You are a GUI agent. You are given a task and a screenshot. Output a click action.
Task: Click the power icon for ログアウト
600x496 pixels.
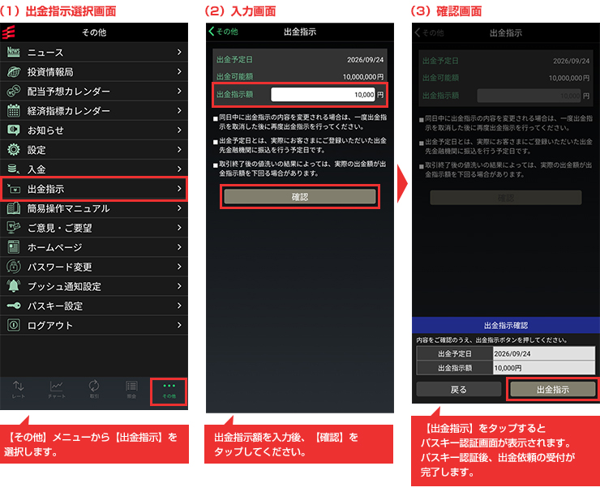[14, 325]
